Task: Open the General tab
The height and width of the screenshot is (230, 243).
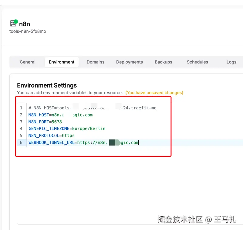Action: 28,62
